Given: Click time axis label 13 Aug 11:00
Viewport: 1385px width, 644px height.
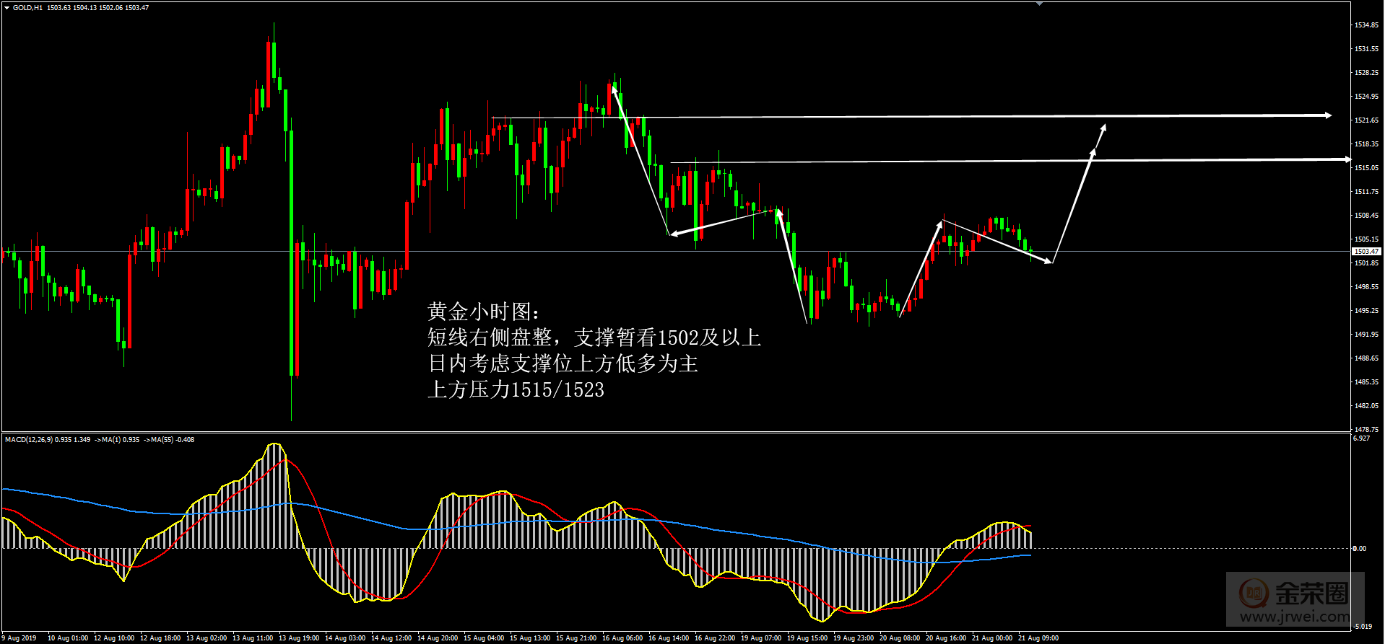Looking at the screenshot, I should tap(253, 638).
